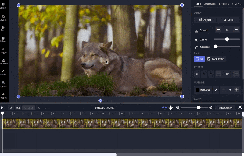Increase playback speed with plus button
This screenshot has width=244, height=156.
tap(236, 30)
